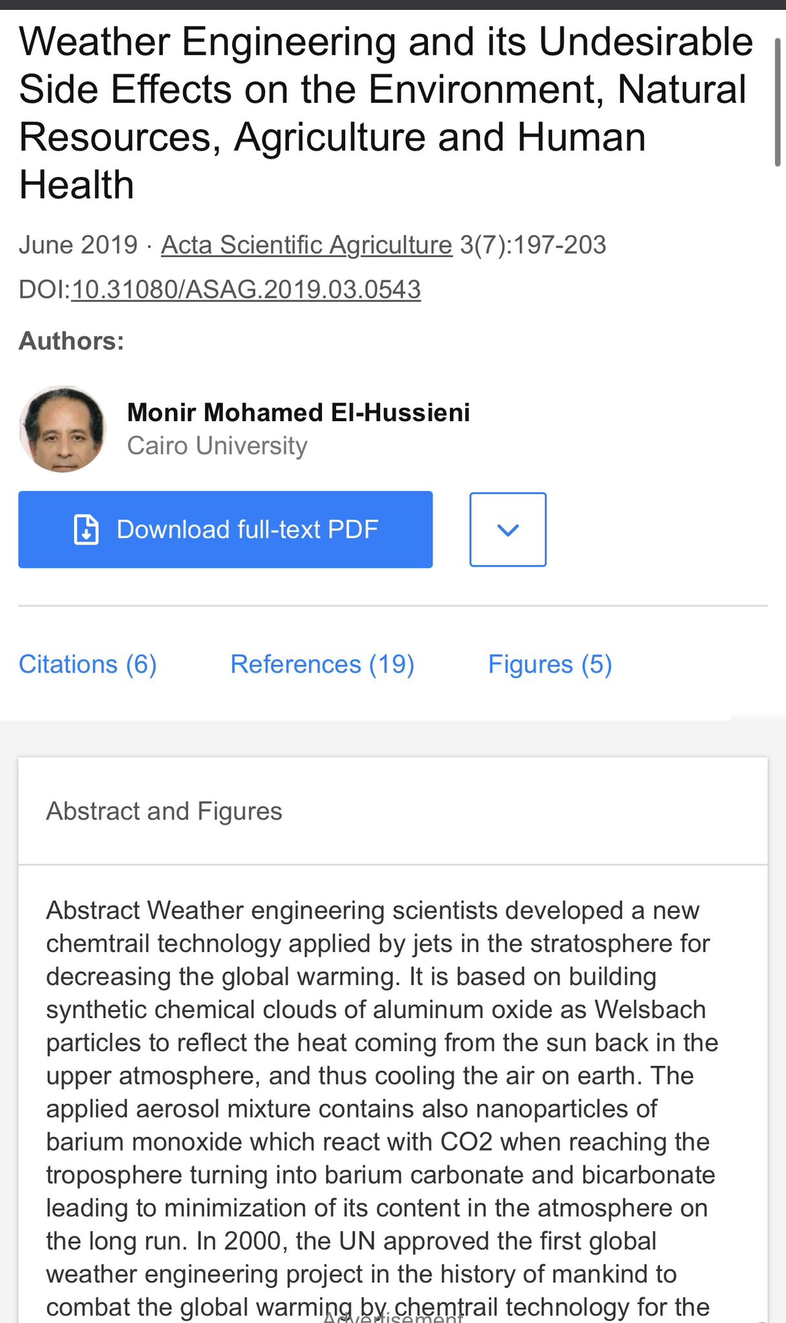Download the full-text PDF
The height and width of the screenshot is (1323, 786).
pyautogui.click(x=225, y=528)
